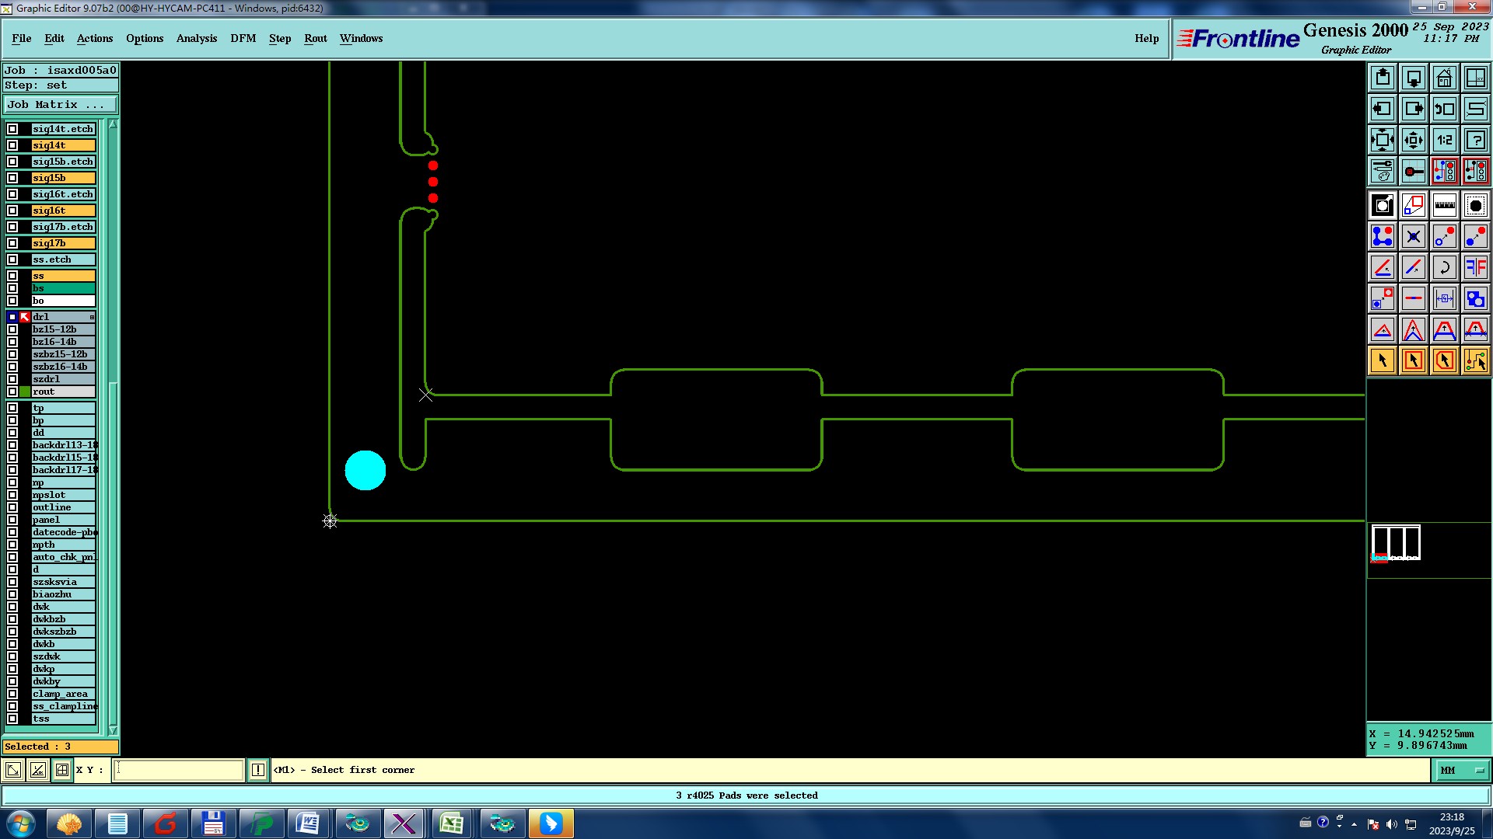Click the question mark query icon
Image resolution: width=1493 pixels, height=839 pixels.
(x=1475, y=141)
